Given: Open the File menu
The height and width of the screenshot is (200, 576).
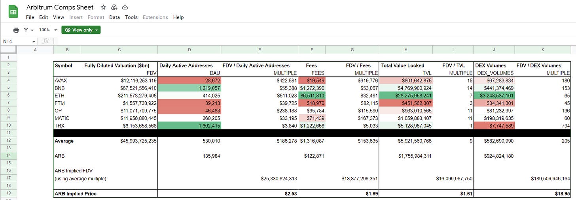Looking at the screenshot, I should 30,17.
